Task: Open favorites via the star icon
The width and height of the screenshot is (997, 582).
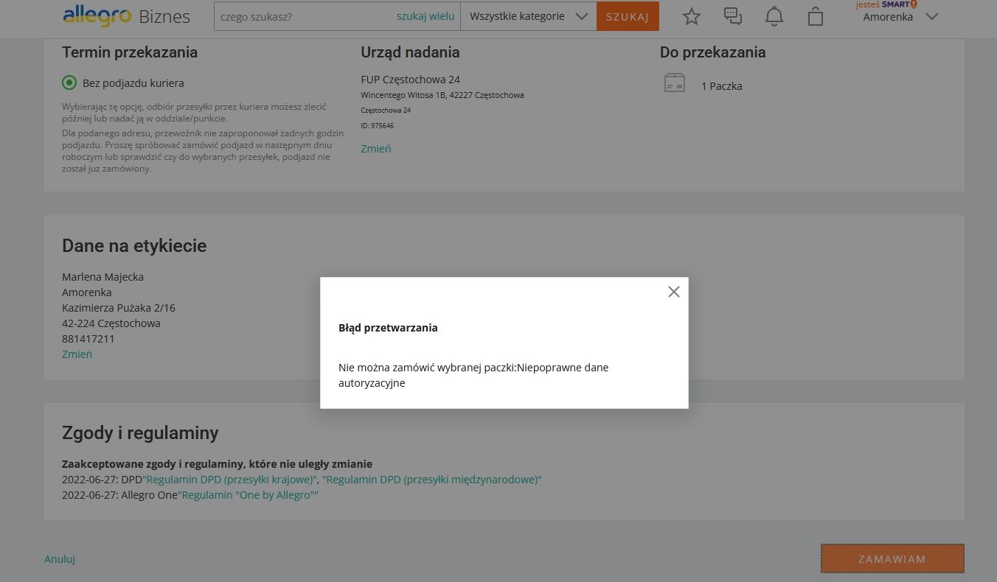Action: point(691,16)
